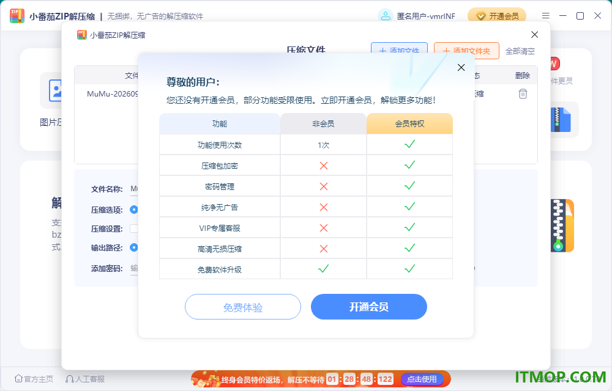This screenshot has height=391, width=612.
Task: Click the 小番茄ZIP app logo in the title bar
Action: click(17, 16)
